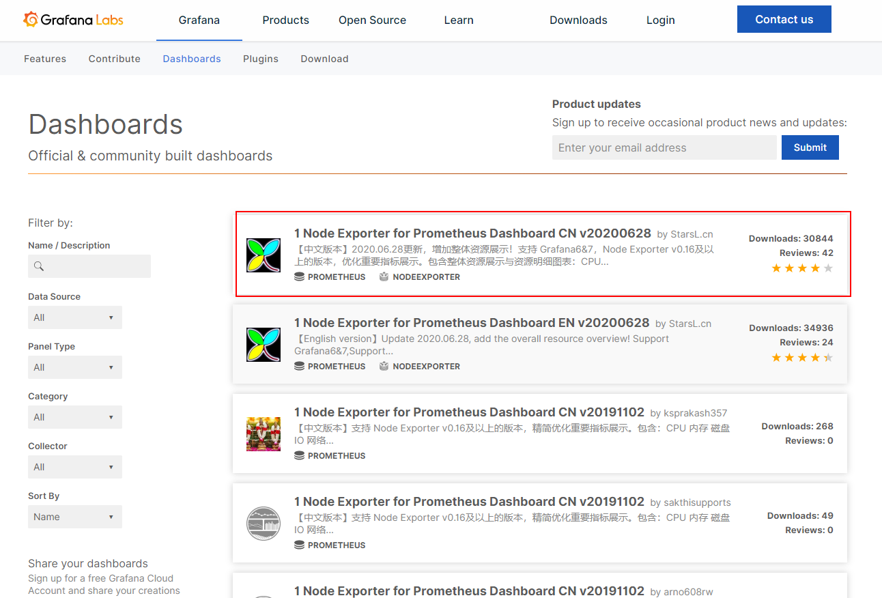Click the PROMETHEUS tag on EN v20200628 card
Viewport: 882px width, 598px height.
pyautogui.click(x=337, y=367)
